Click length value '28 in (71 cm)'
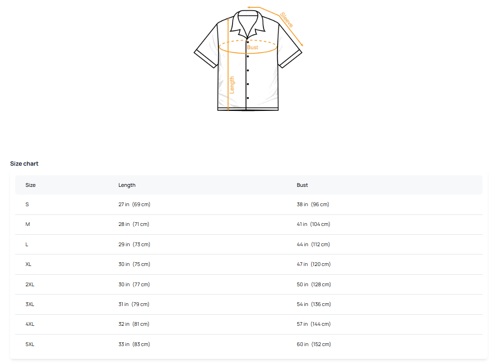 (134, 225)
